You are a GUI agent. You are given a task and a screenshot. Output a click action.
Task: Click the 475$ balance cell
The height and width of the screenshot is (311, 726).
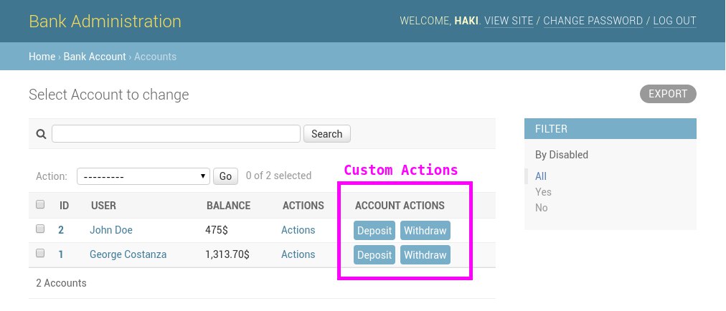point(217,230)
